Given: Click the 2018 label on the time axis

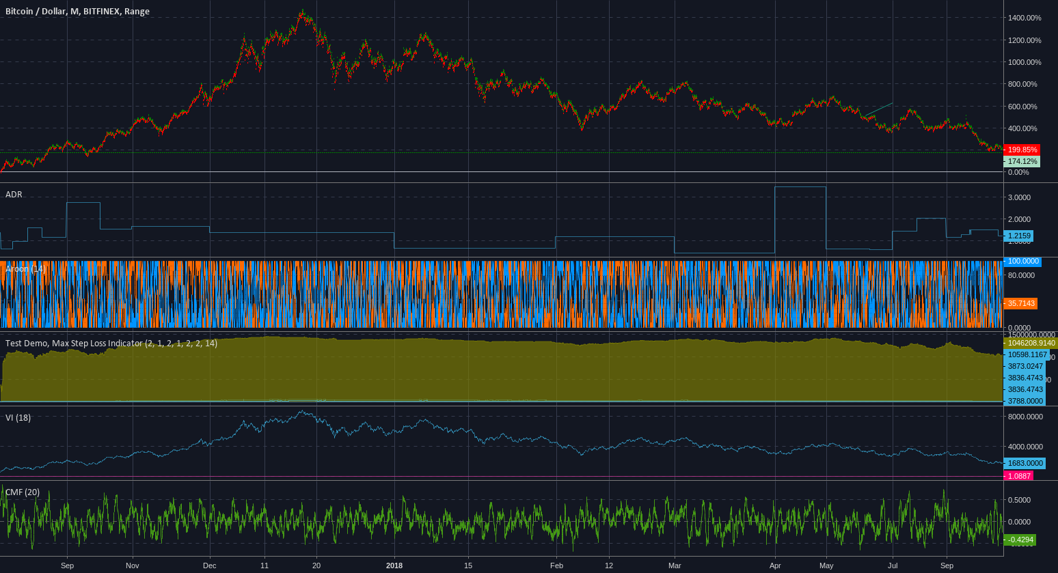Looking at the screenshot, I should tap(394, 565).
